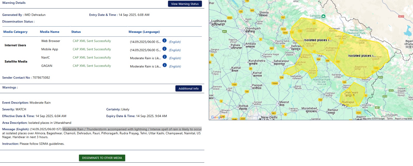
Task: Click info icon in NavIC row
Action: 164,57
